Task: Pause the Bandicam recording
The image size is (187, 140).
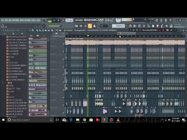Action: click(159, 30)
